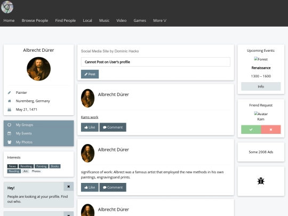Expand My Photos section
The height and width of the screenshot is (216, 288).
pos(38,142)
